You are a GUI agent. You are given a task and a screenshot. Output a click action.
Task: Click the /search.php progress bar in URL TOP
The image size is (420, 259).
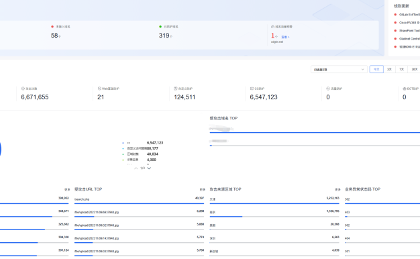[x=139, y=203]
